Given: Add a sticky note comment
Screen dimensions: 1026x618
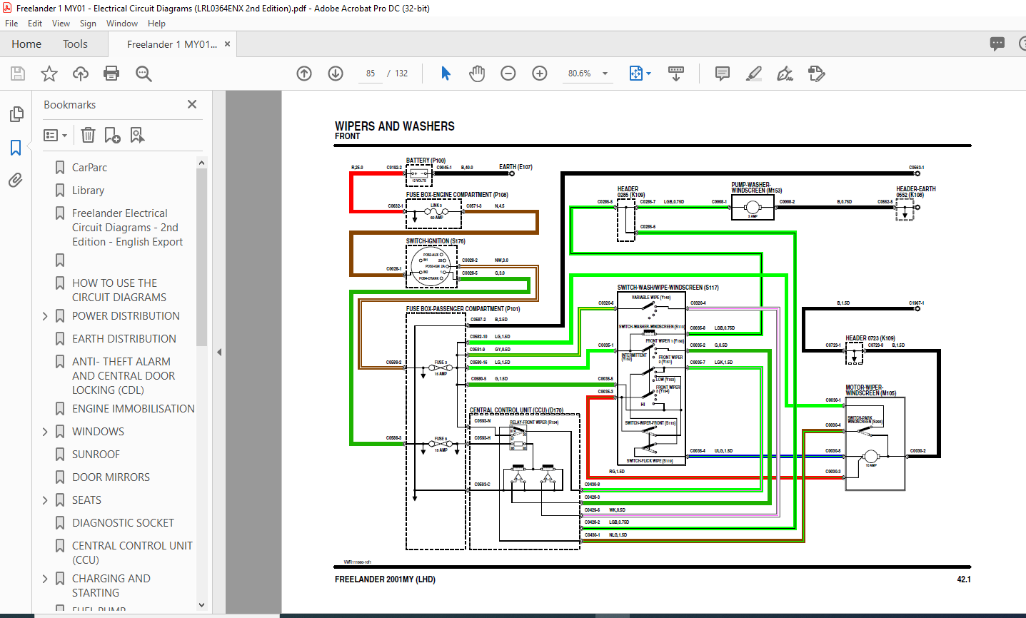Looking at the screenshot, I should (x=722, y=74).
